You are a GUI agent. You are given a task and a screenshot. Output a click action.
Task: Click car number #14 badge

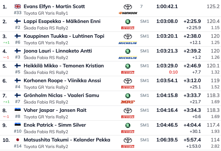click(17, 146)
